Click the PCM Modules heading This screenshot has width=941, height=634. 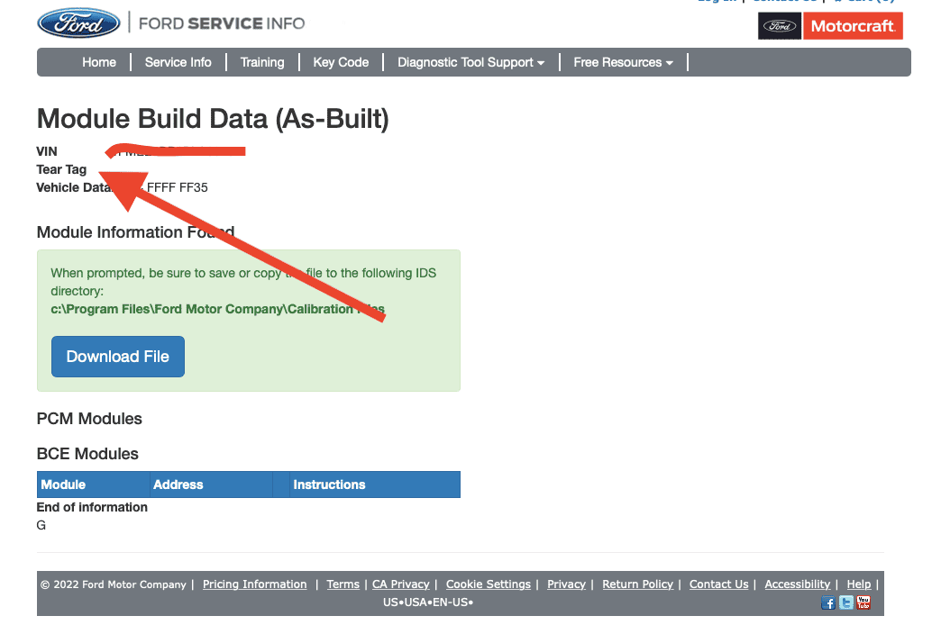[x=89, y=419]
